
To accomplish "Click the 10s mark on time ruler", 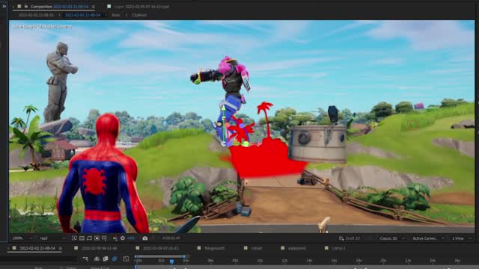I will 260,261.
